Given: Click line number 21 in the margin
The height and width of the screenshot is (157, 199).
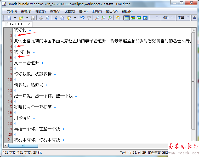Looking at the screenshot, I should pos(10,140).
